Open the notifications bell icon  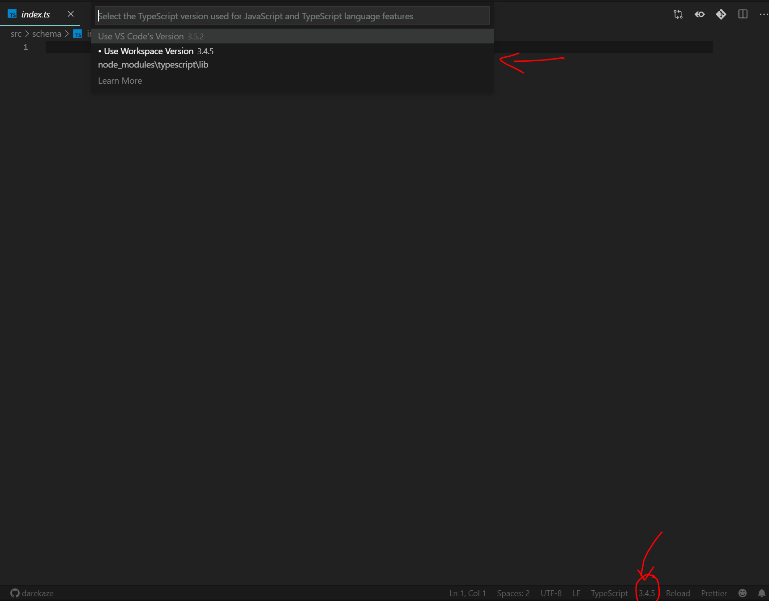pos(761,593)
